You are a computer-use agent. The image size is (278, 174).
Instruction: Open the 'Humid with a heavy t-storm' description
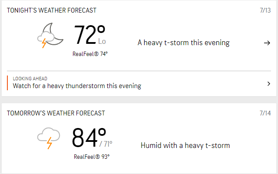point(185,145)
